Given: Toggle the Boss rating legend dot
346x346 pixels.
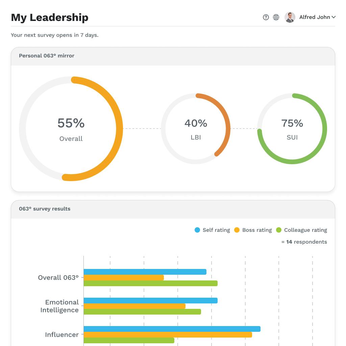Looking at the screenshot, I should click(237, 230).
